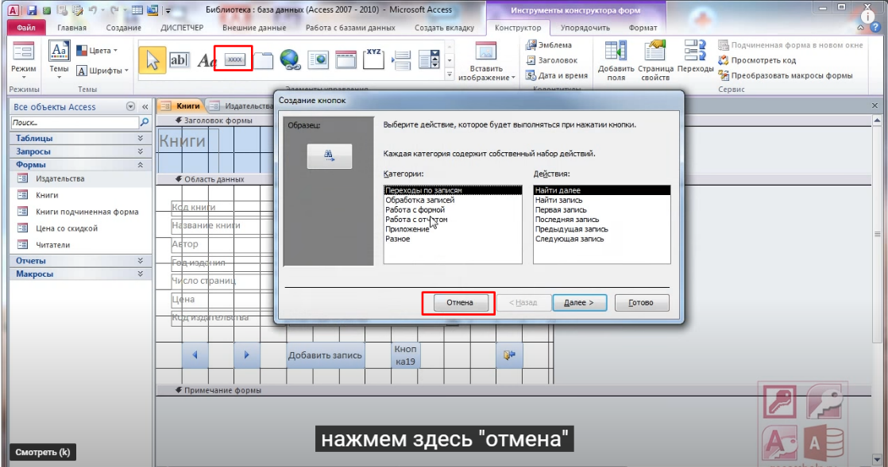Pick the Text Box control (ab|)

click(180, 59)
